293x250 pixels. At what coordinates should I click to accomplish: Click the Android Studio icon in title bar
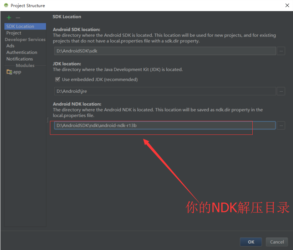(6, 5)
